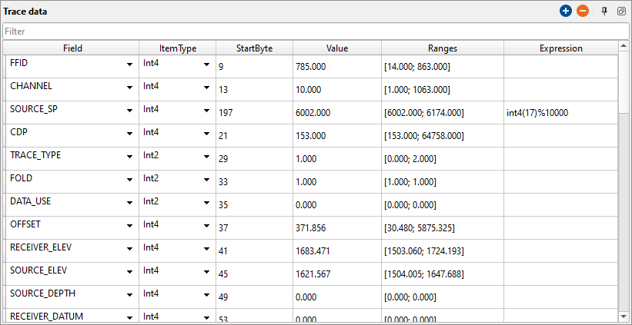Undock the Trace data panel with float icon
Screen dimensions: 632x325
(x=621, y=11)
